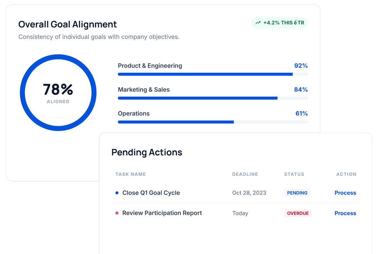Click the trending-up arrow icon in badge
The image size is (383, 254).
(258, 23)
